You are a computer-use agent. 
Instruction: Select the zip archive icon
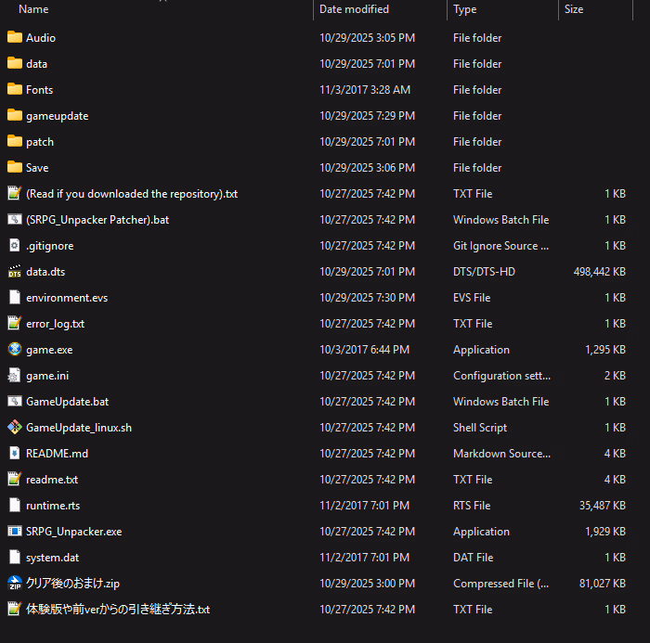[x=14, y=584]
